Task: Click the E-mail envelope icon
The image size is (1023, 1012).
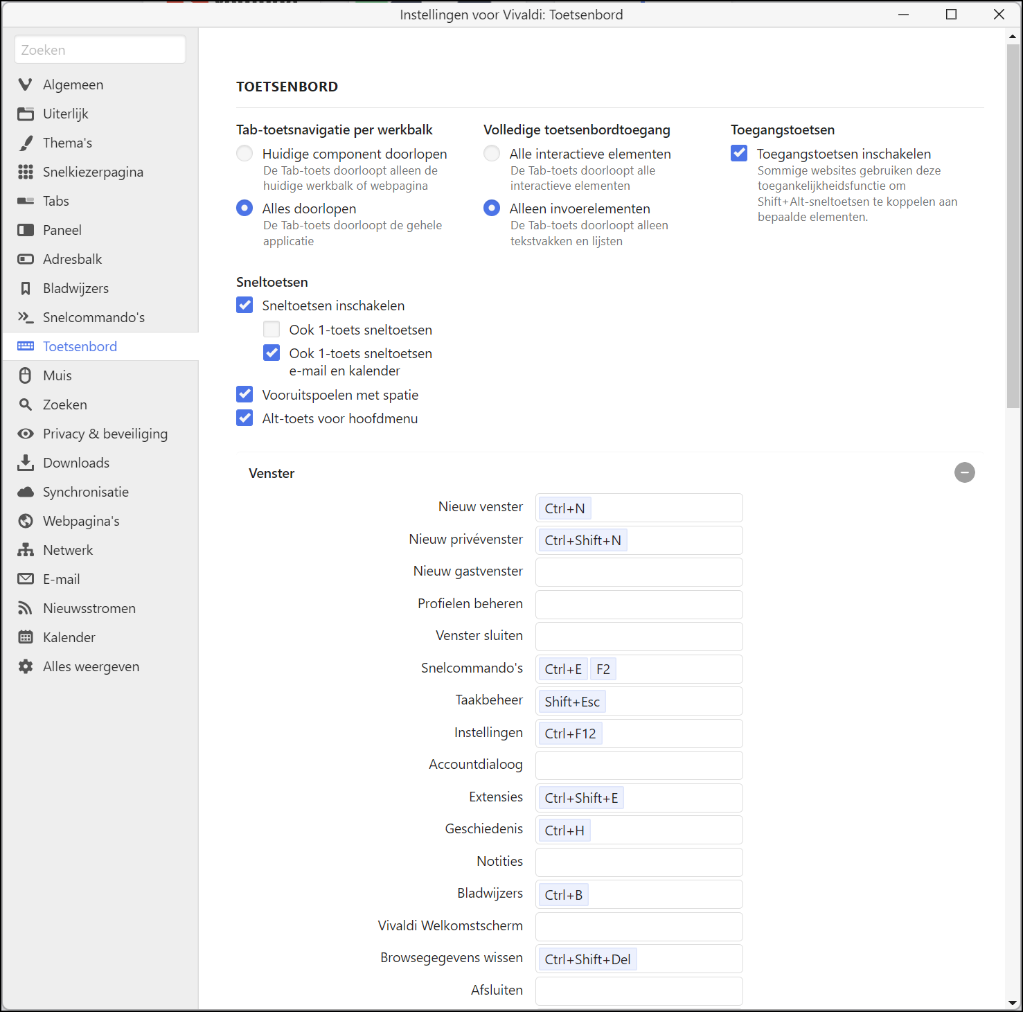Action: 26,578
